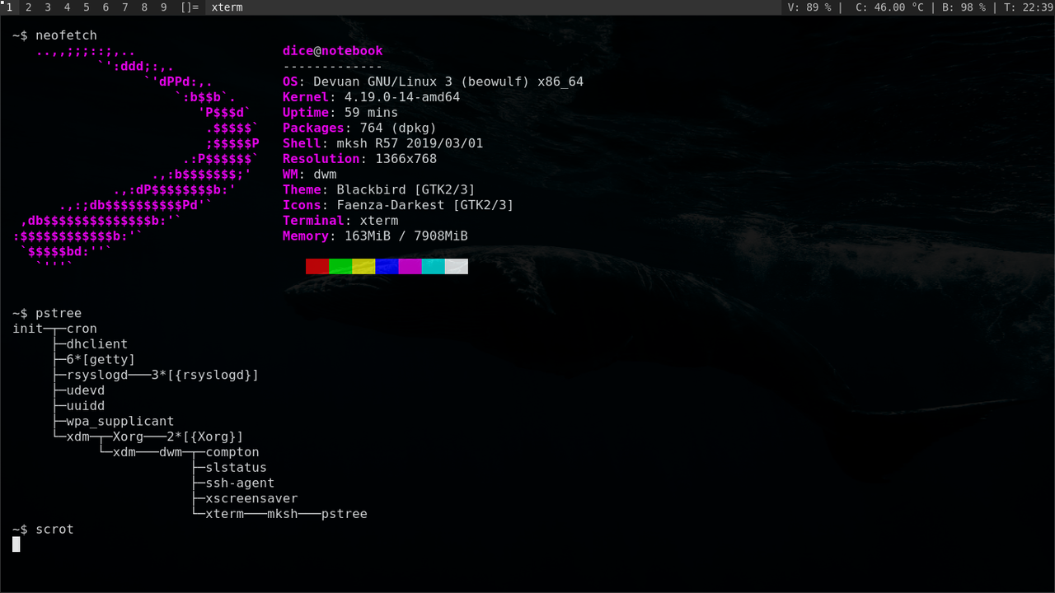Viewport: 1055px width, 593px height.
Task: Click the xterm entry in pstree
Action: click(225, 514)
